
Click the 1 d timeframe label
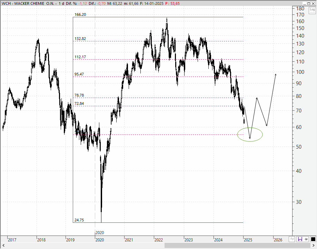click(x=62, y=3)
